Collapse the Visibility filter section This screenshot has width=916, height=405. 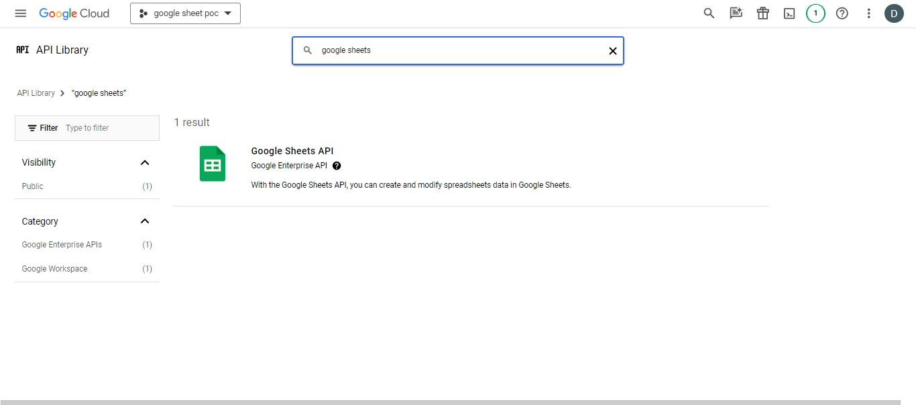pyautogui.click(x=145, y=163)
